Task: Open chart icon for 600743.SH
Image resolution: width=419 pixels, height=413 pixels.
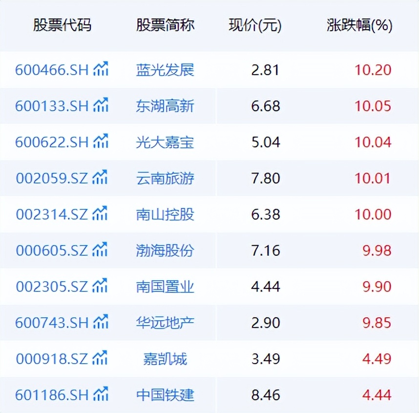Action: tap(101, 322)
